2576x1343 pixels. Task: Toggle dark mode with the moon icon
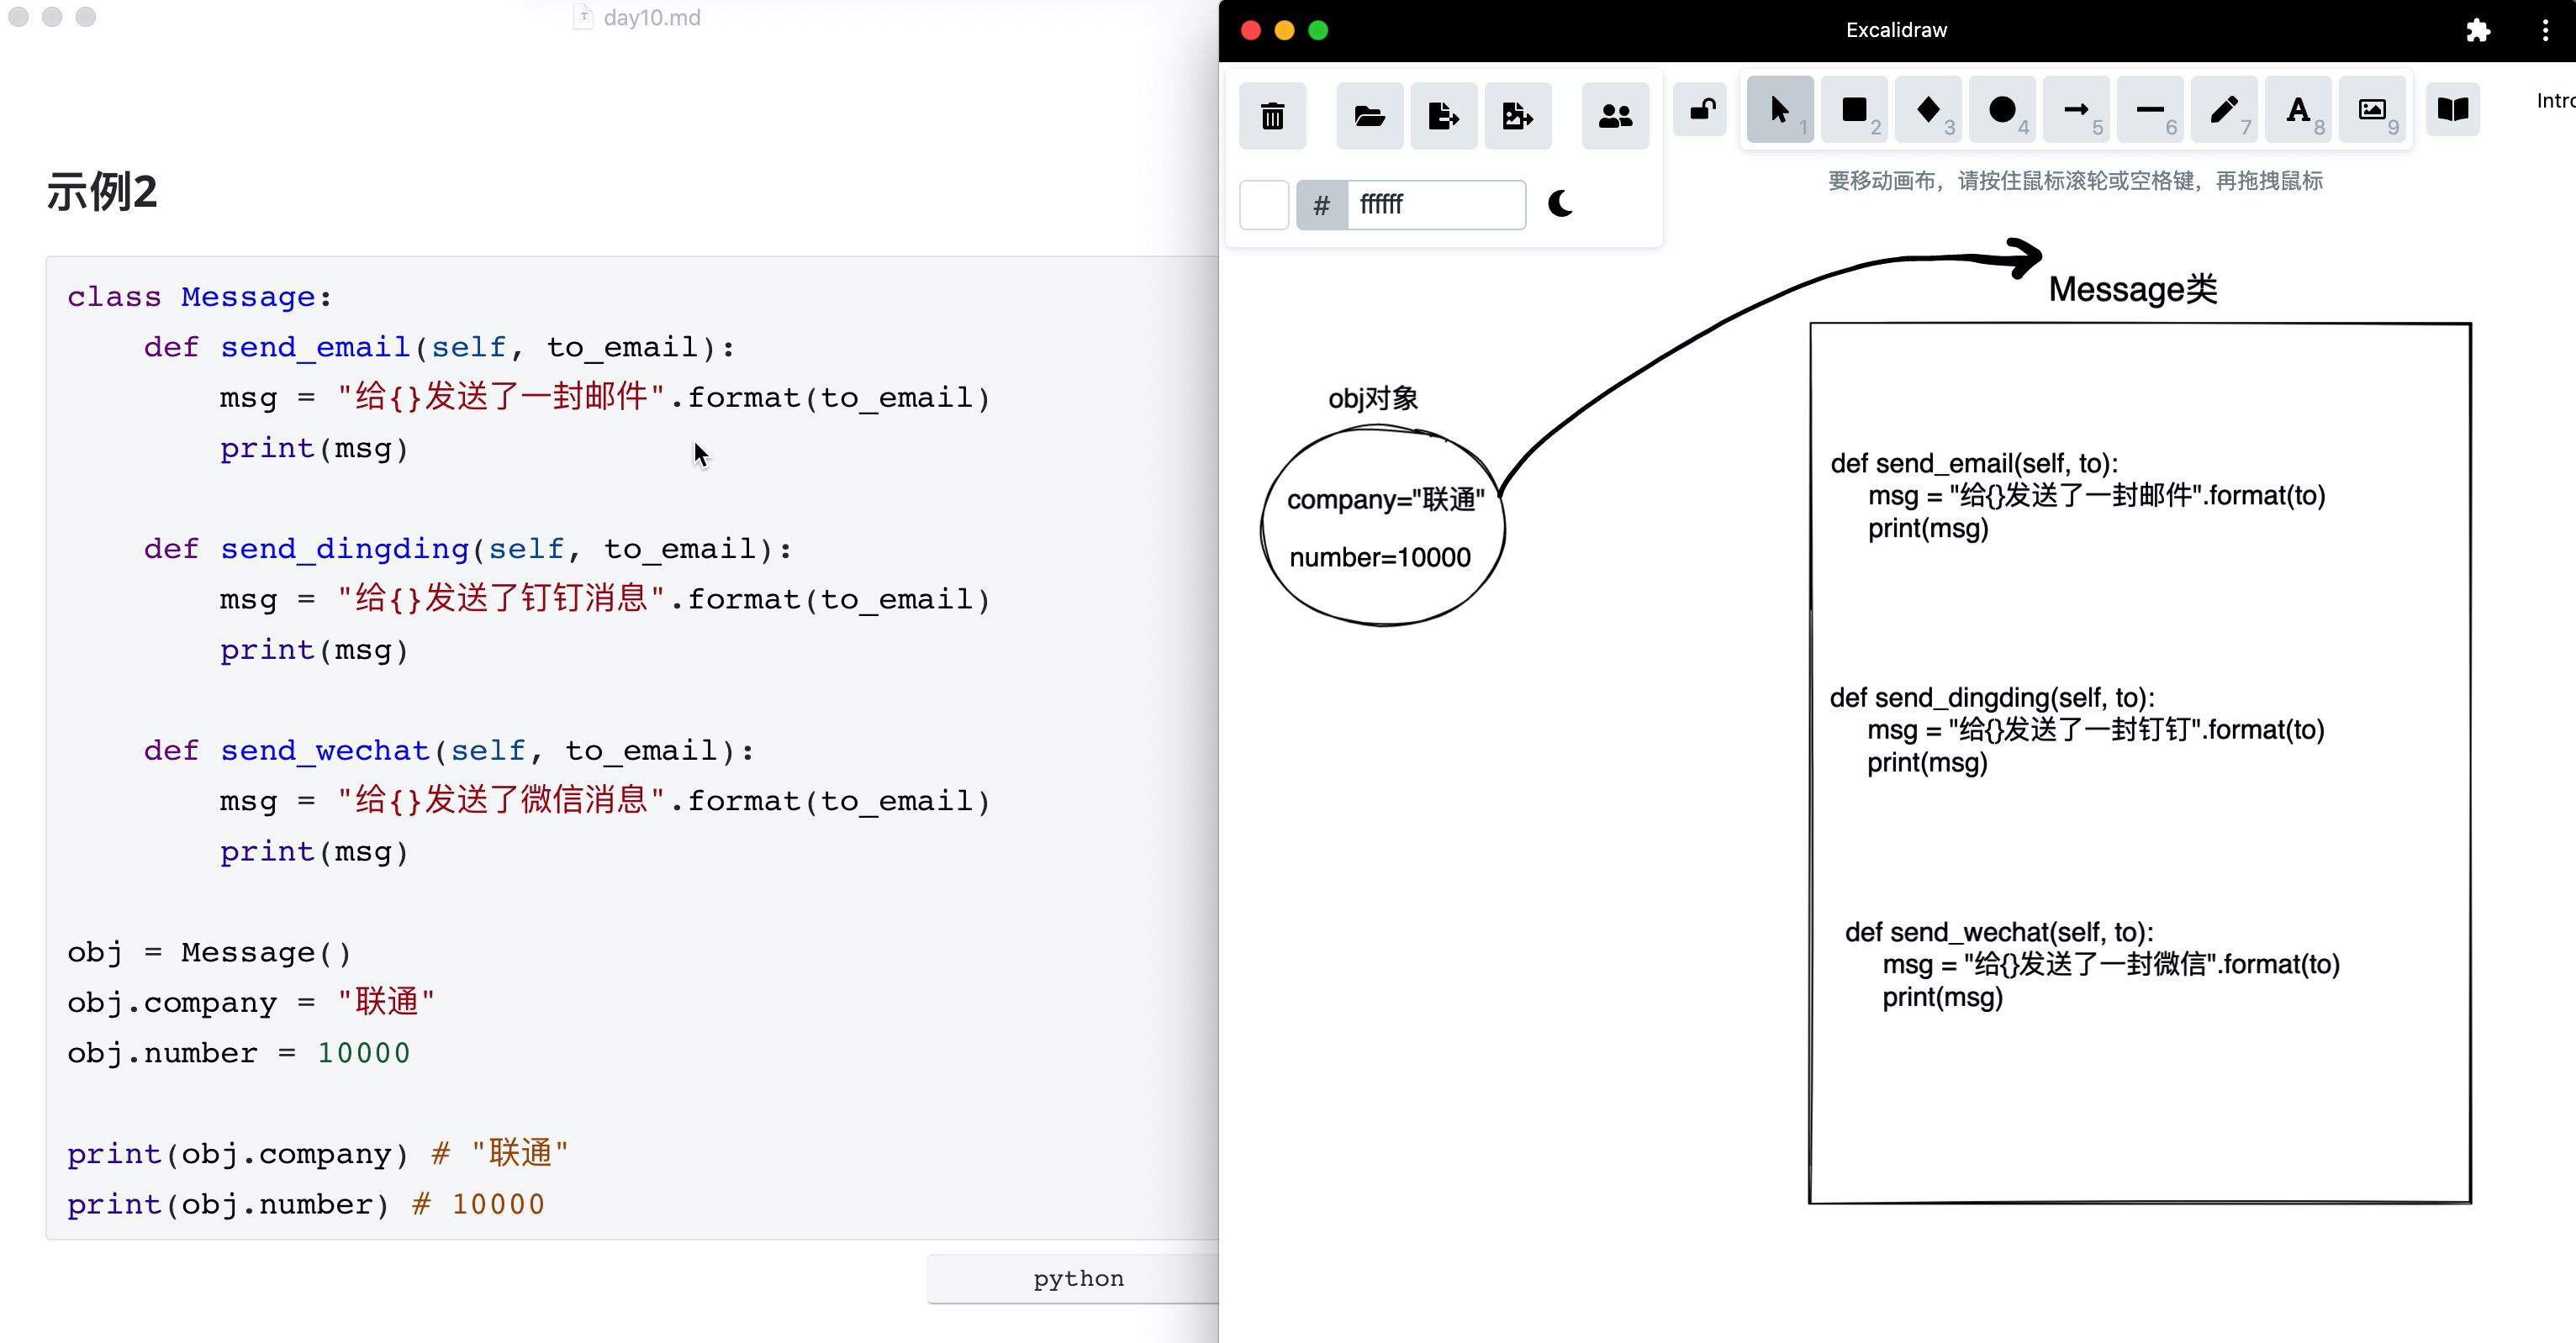click(x=1560, y=204)
